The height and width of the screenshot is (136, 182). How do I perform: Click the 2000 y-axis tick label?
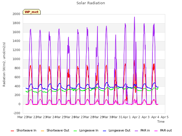(x=16, y=14)
